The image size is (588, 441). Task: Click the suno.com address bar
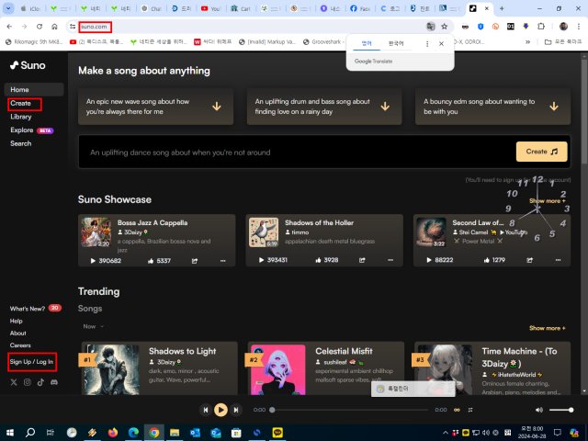point(247,27)
